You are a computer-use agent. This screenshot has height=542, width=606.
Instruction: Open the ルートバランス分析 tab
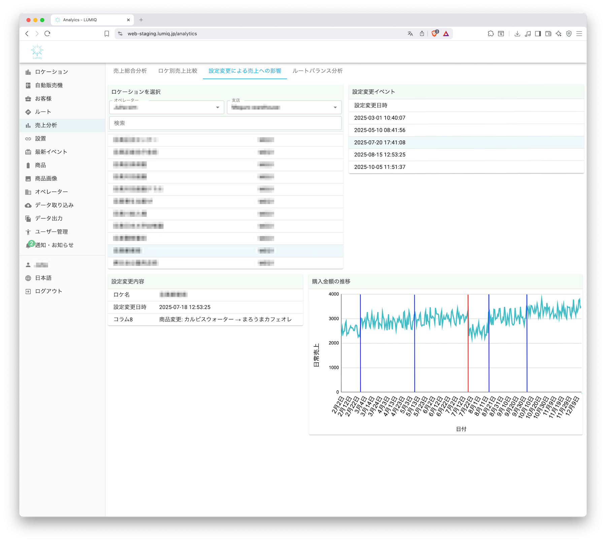tap(317, 71)
